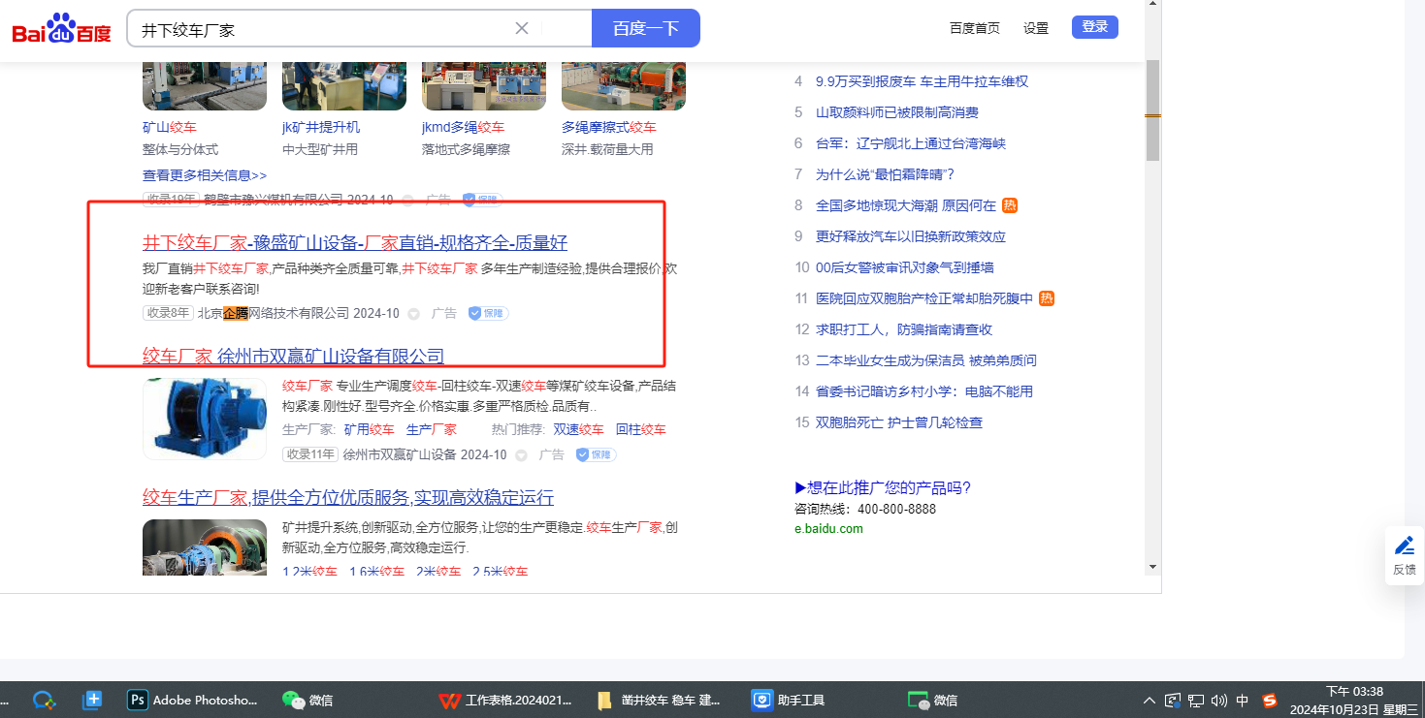The width and height of the screenshot is (1425, 718).
Task: Open taskbar search browser icon
Action: [44, 700]
